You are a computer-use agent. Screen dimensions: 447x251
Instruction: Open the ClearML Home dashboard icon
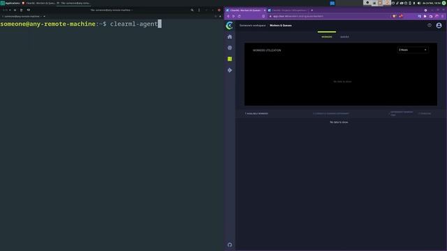pyautogui.click(x=230, y=37)
